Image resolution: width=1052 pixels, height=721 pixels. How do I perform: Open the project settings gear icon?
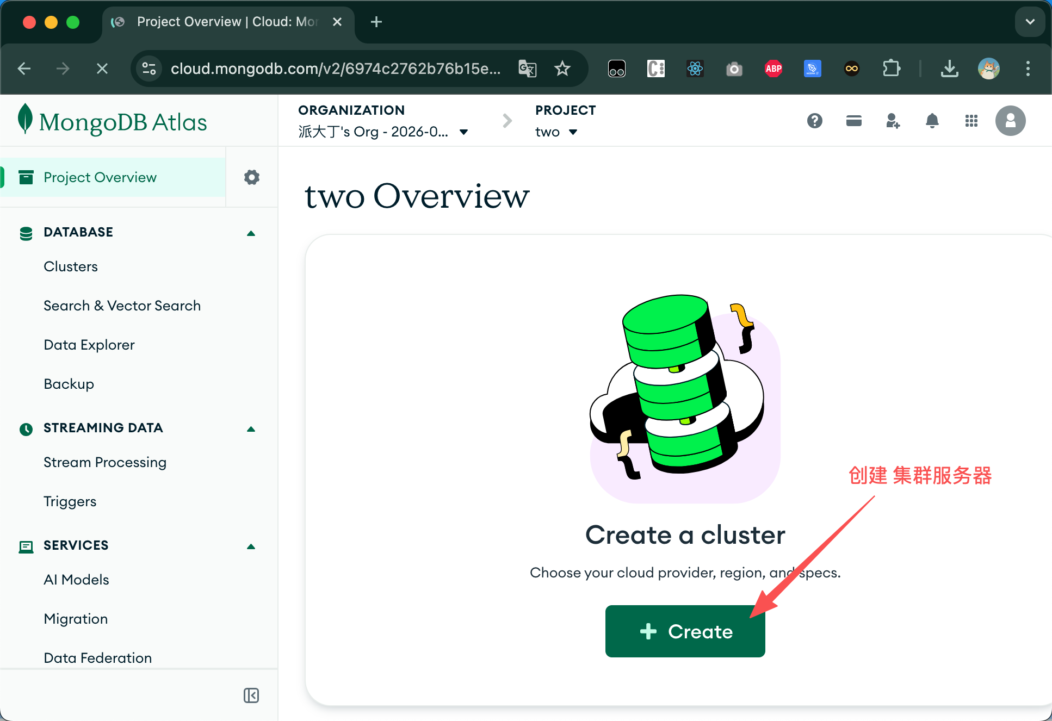pyautogui.click(x=251, y=177)
